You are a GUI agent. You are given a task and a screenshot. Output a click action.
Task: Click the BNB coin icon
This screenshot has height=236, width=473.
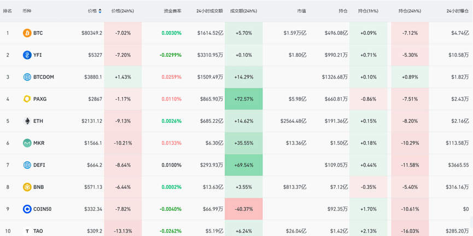pos(27,187)
